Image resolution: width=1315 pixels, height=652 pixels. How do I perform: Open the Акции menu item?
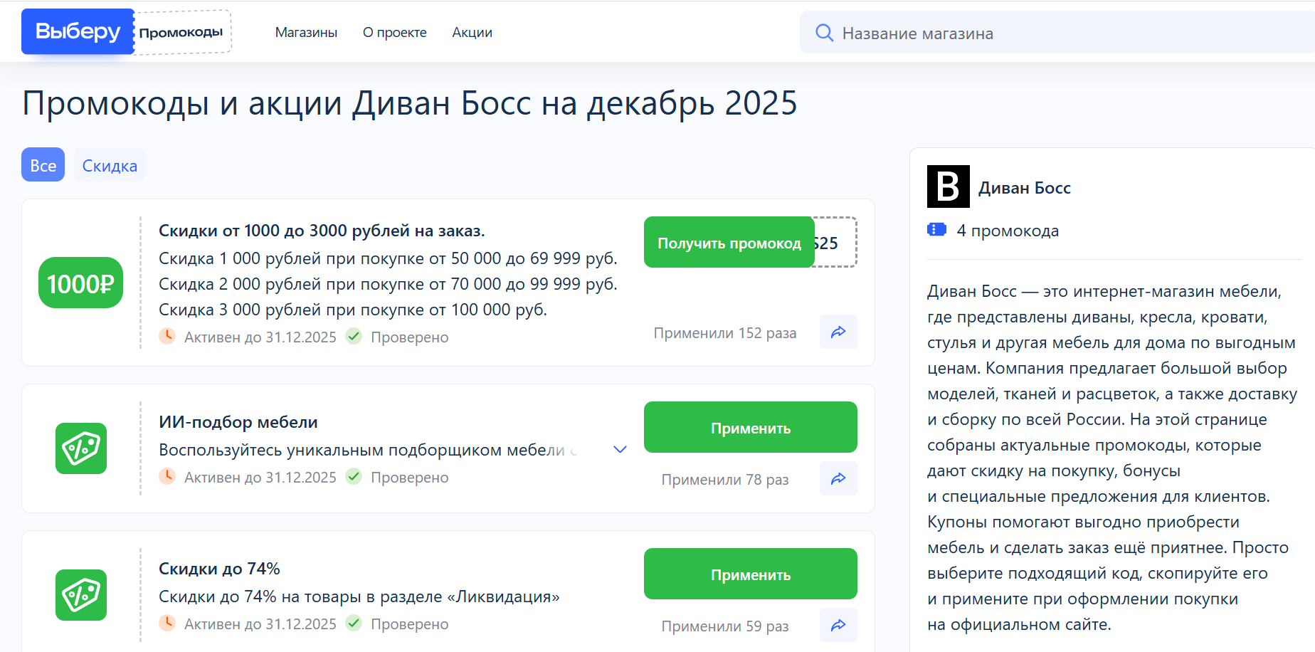(472, 32)
